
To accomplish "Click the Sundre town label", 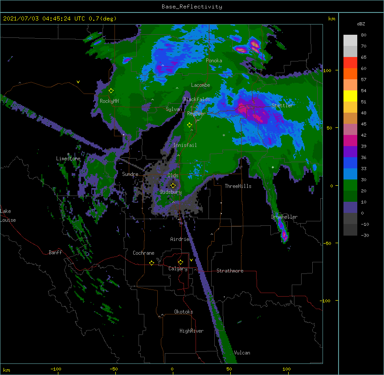I will 130,174.
